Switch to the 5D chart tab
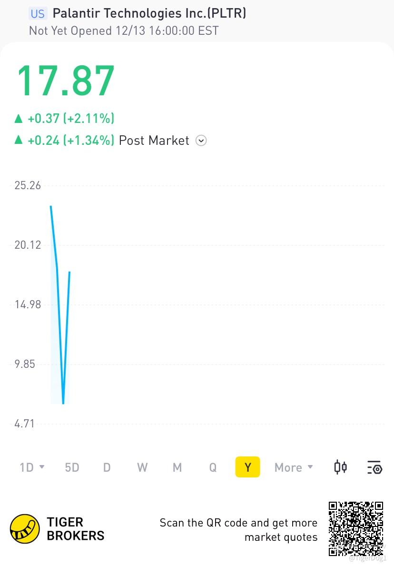 point(72,467)
